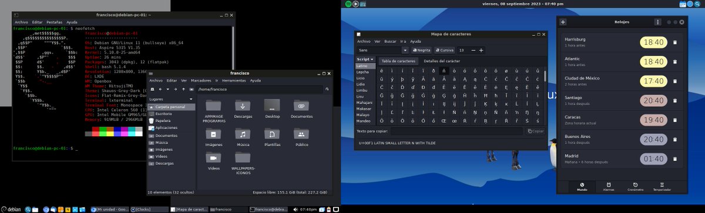The height and width of the screenshot is (213, 705).
Task: Open the Descargas folder icon
Action: point(242,106)
